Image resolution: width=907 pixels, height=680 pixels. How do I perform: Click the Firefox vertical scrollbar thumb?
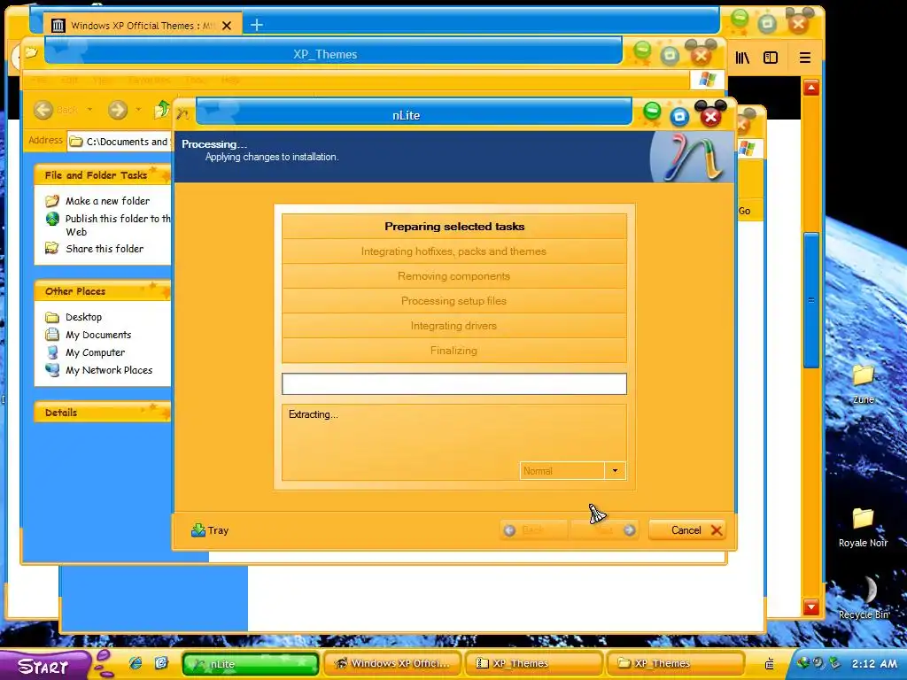[x=811, y=299]
